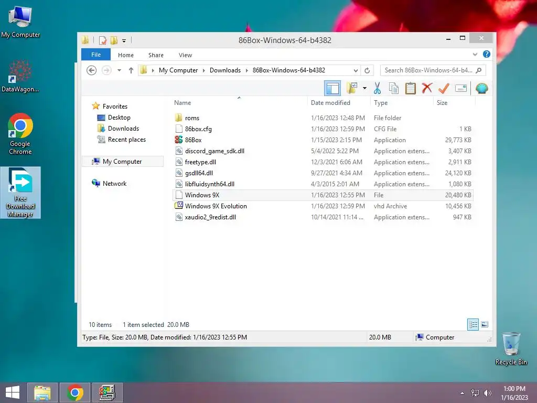The width and height of the screenshot is (537, 403).
Task: Select gsdll64.dll
Action: 323,173
